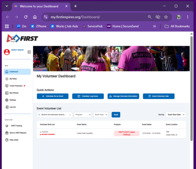196x169 pixels.
Task: Open the Home | SecureSend bookmark
Action: coord(123,26)
